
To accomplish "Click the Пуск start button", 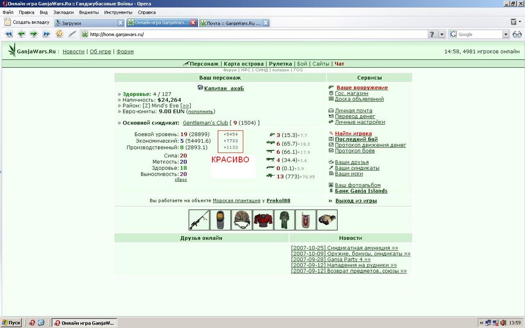I will 11,323.
